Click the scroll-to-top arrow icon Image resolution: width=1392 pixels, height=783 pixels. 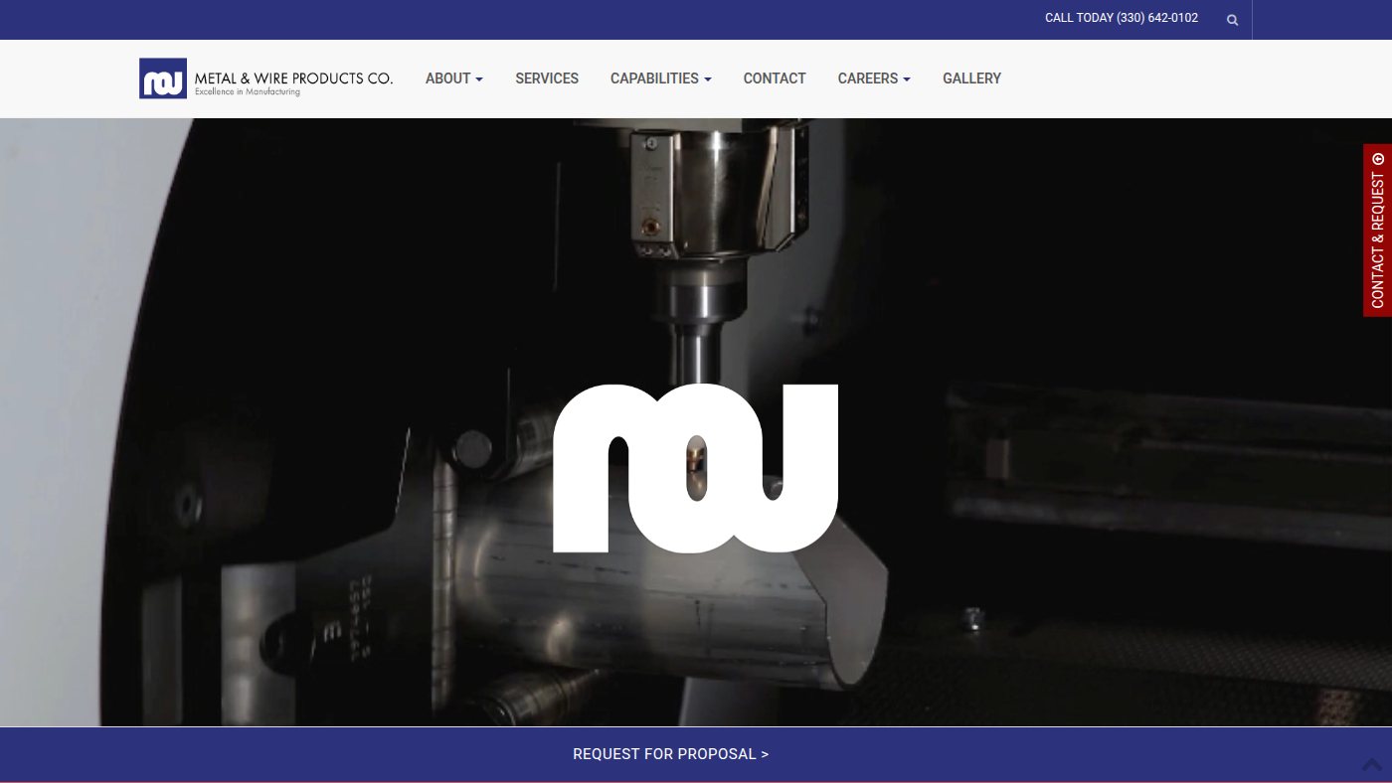click(1372, 764)
